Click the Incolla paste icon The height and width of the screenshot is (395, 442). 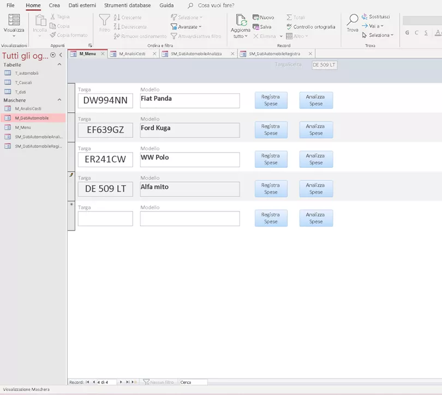point(40,21)
